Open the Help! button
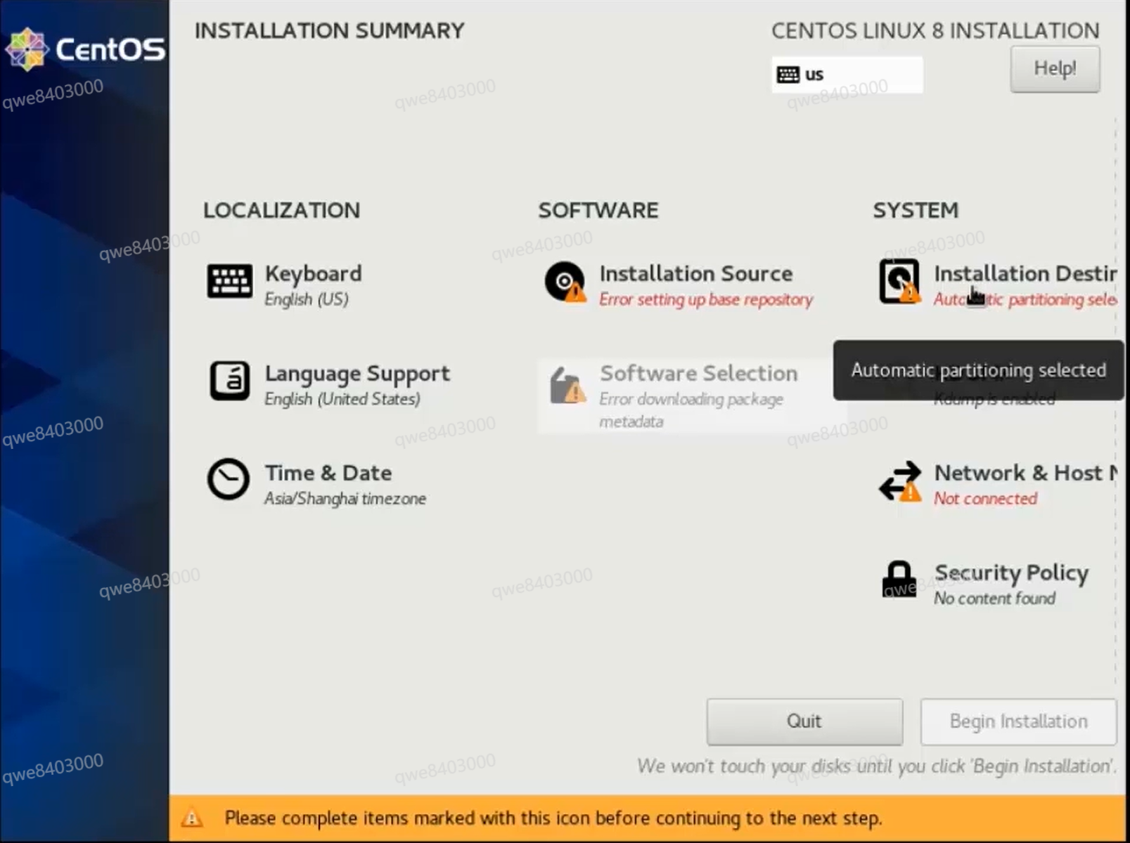1130x843 pixels. point(1055,69)
